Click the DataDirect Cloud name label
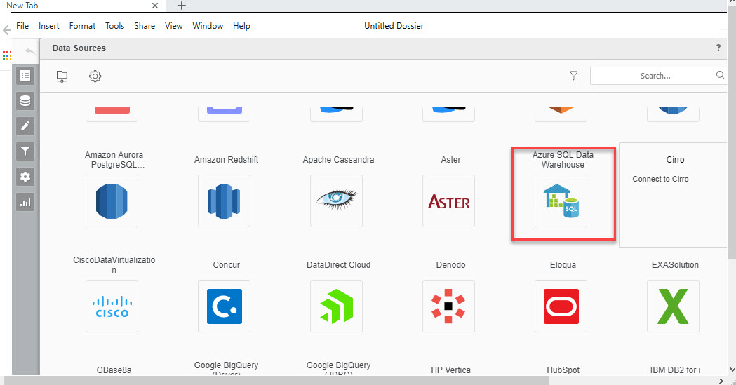 [338, 265]
